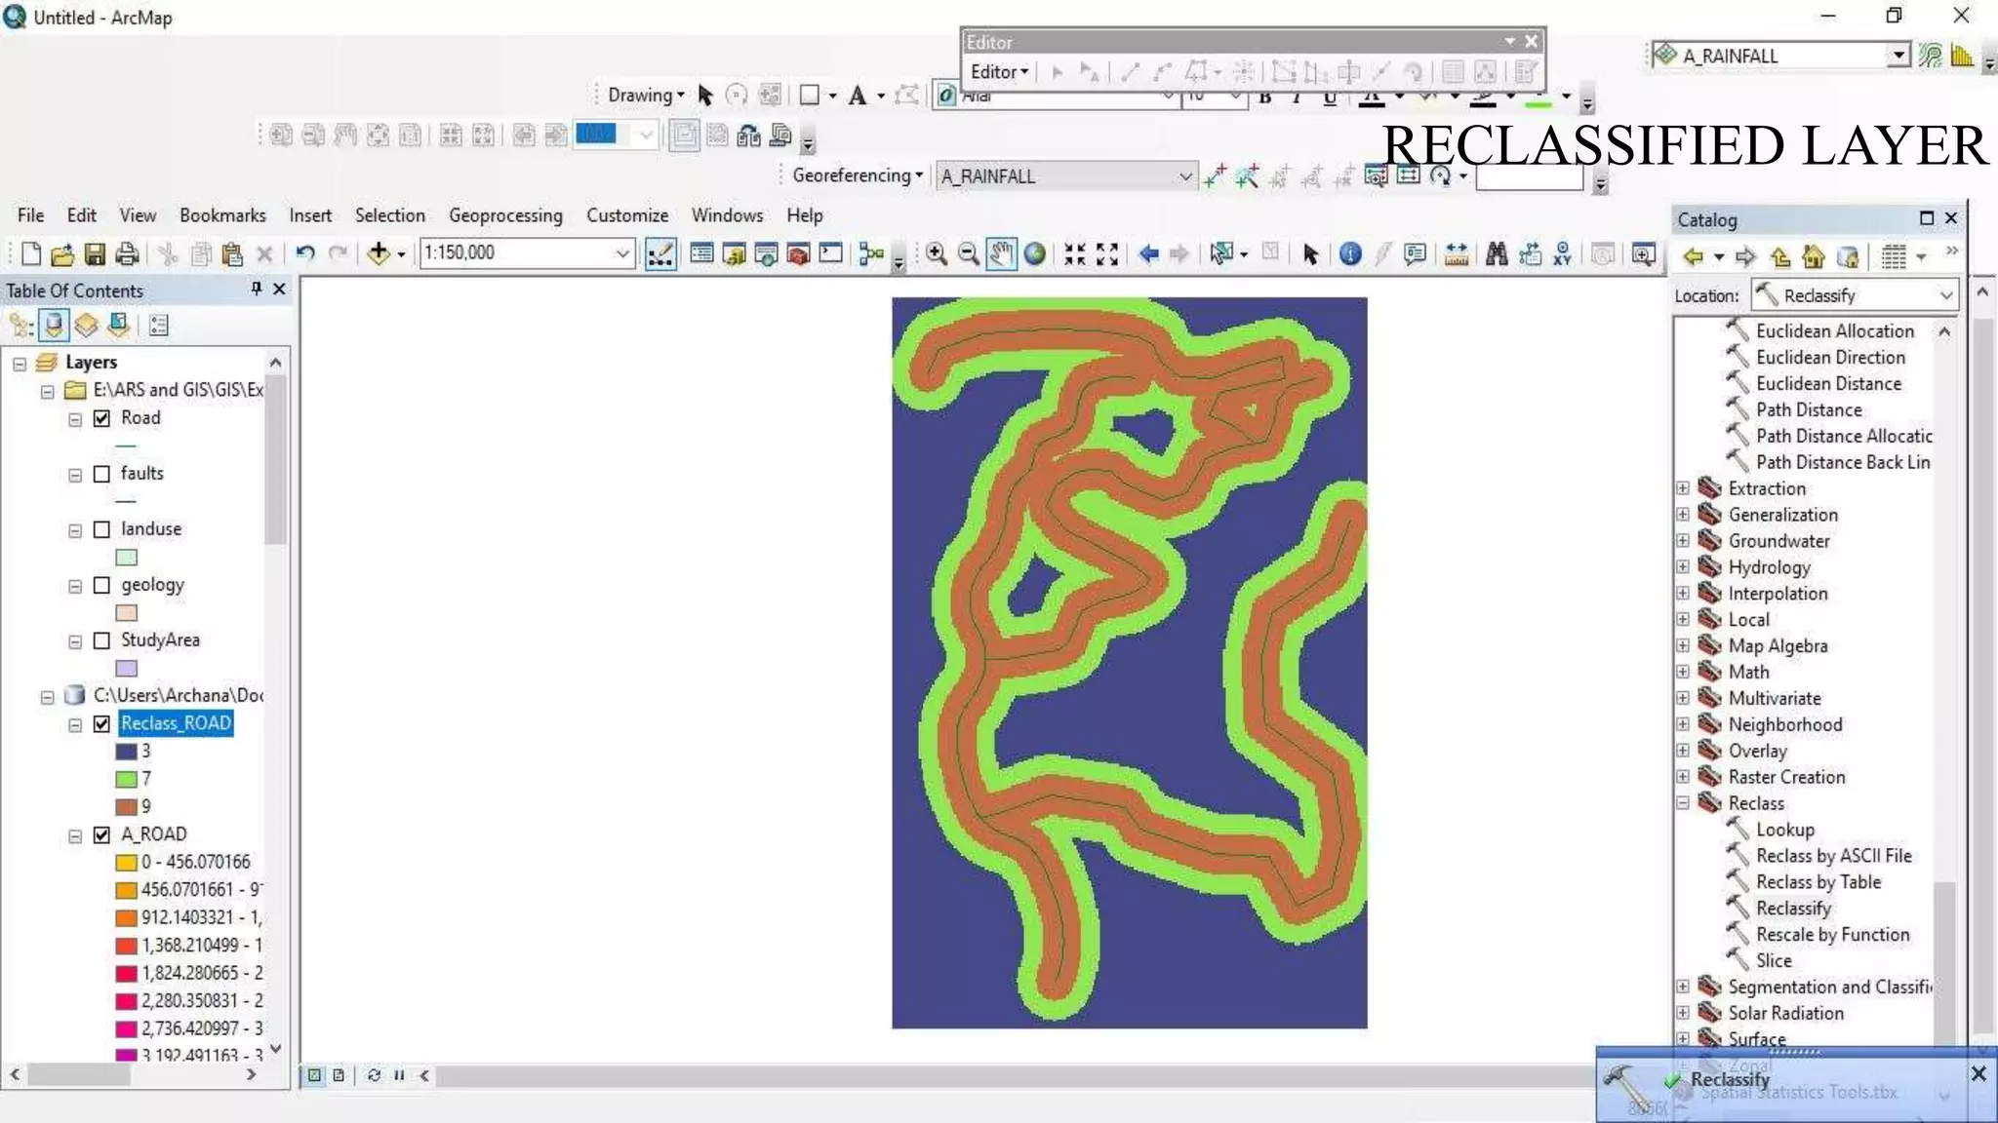The height and width of the screenshot is (1123, 1998).
Task: Click the Zoom In magnifier tool
Action: pyautogui.click(x=937, y=254)
